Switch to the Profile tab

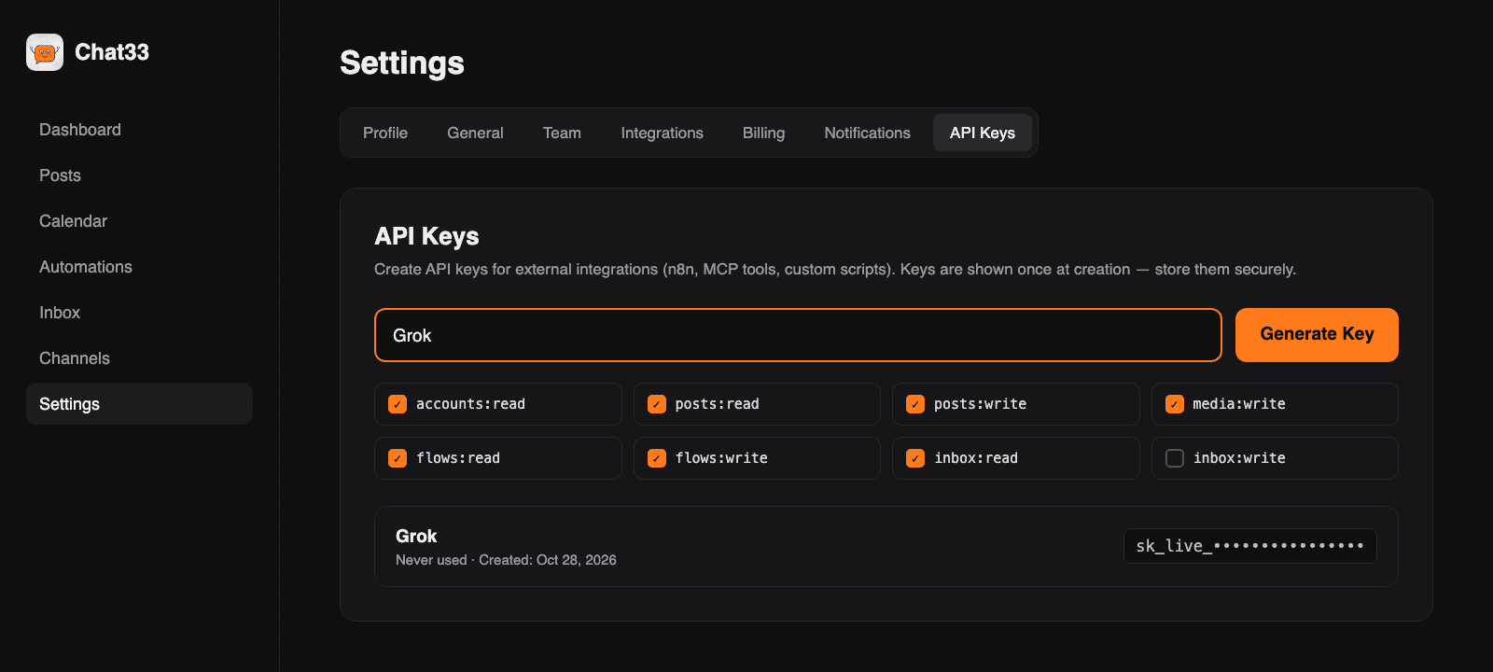click(385, 133)
